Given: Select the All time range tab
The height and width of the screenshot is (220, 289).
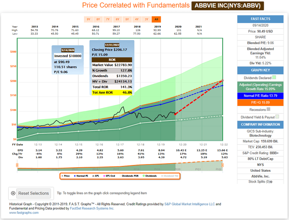Looking at the screenshot, I should pos(156,19).
